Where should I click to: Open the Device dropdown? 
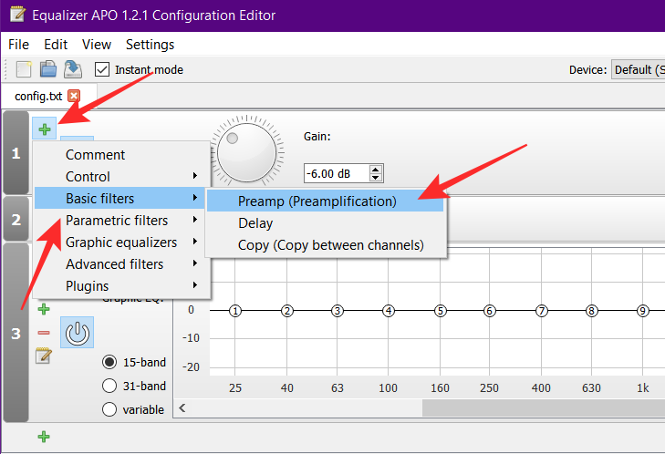638,69
